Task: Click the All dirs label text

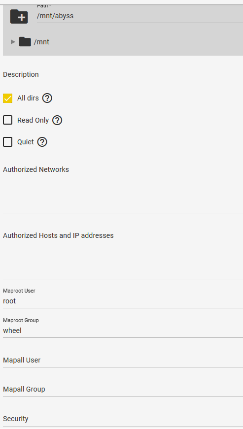Action: tap(28, 98)
